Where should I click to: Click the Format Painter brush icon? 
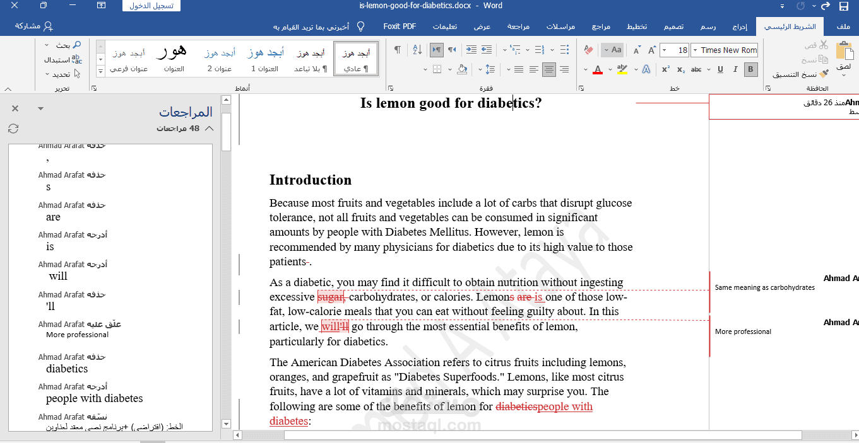[x=824, y=74]
